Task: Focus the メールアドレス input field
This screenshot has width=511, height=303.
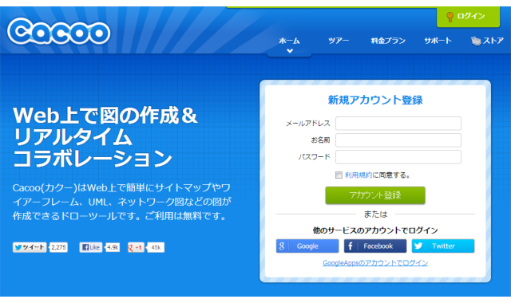Action: point(398,124)
